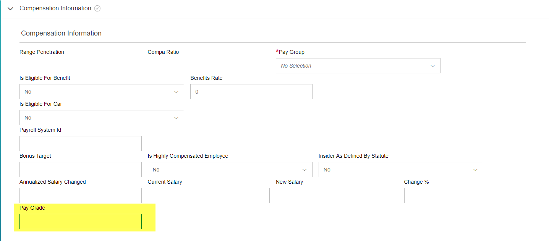The width and height of the screenshot is (549, 241).
Task: Open the Pay Group dropdown
Action: (x=358, y=66)
